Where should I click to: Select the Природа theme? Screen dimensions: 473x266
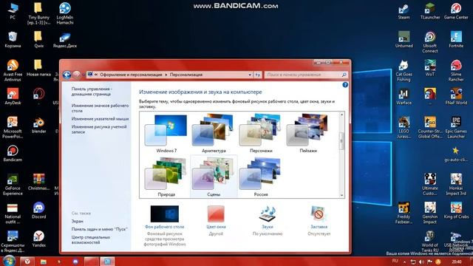click(x=166, y=174)
